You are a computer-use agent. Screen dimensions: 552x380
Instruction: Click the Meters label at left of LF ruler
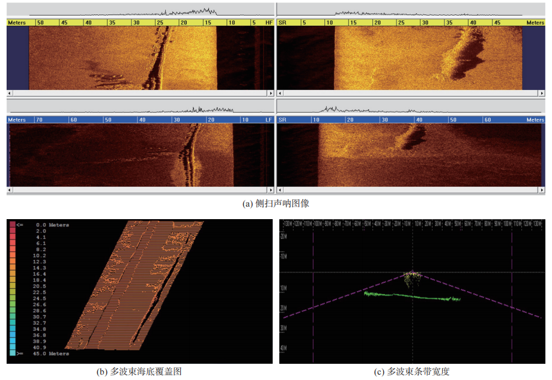(17, 119)
